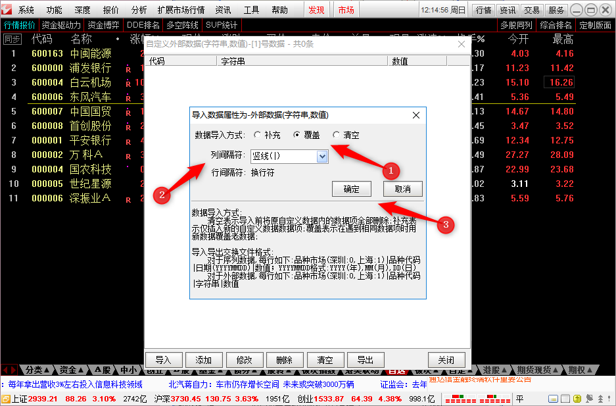Click the 交易 button at top right
Image resolution: width=616 pixels, height=406 pixels.
click(x=532, y=10)
